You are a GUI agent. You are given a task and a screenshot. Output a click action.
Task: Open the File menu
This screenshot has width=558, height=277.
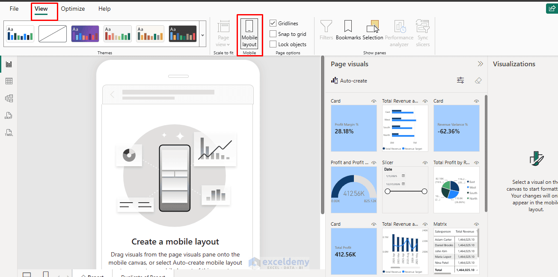click(x=14, y=9)
